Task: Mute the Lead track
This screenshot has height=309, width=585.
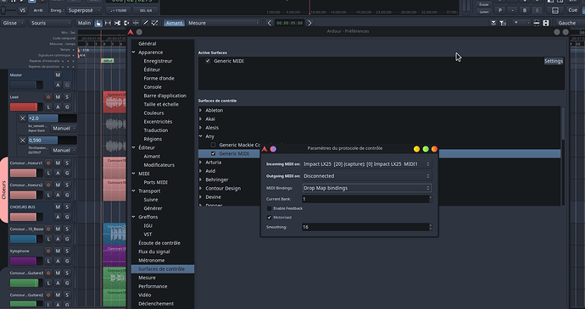Action: pos(58,97)
